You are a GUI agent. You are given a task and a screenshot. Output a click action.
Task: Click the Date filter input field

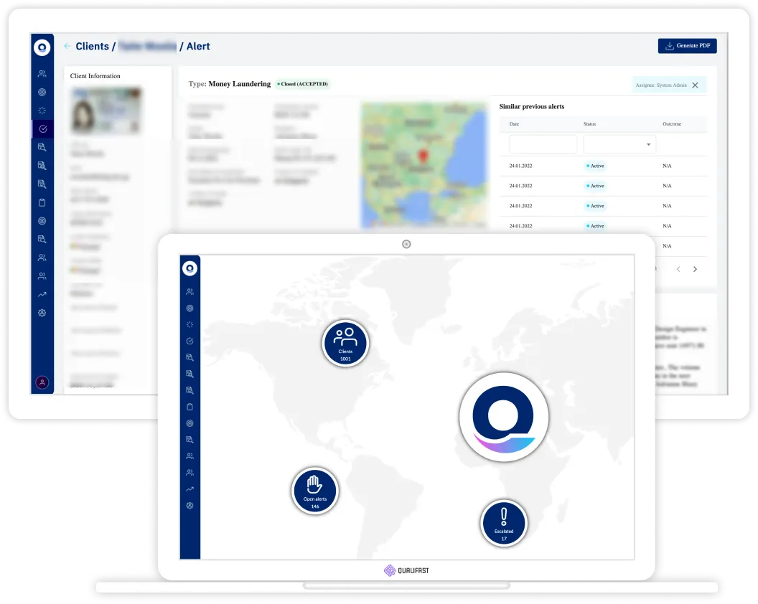543,144
